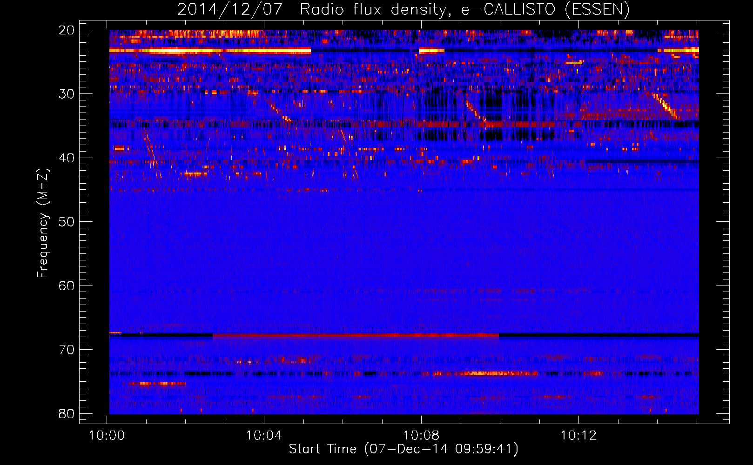Click the long red emission band near 68 MHz
The image size is (753, 465).
click(x=356, y=335)
